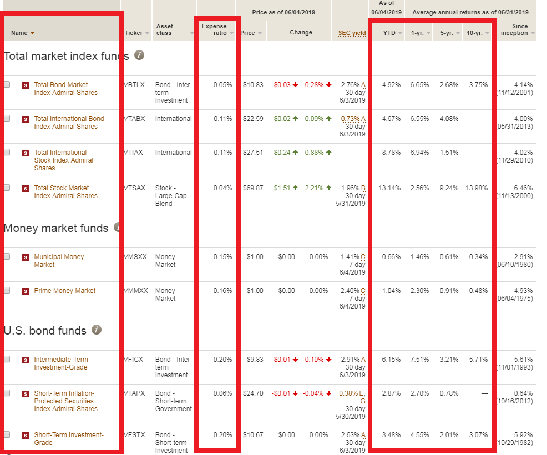Select VFICX 1-yr. return 7.51%
Image resolution: width=547 pixels, height=455 pixels.
click(x=419, y=359)
